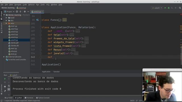Expand fold toggle beside def tela
This screenshot has width=182, height=102.
coord(41,35)
